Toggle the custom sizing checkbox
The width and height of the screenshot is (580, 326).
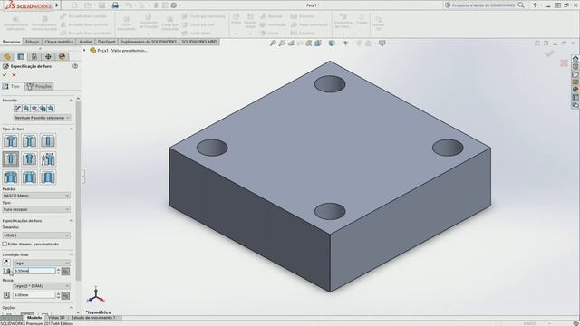click(x=5, y=244)
